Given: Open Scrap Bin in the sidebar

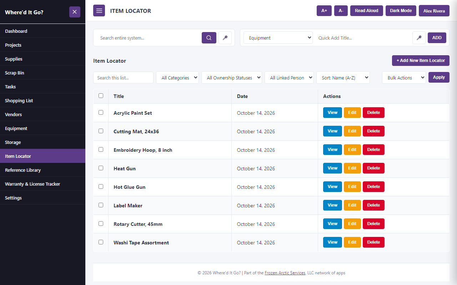Looking at the screenshot, I should click(x=42, y=73).
